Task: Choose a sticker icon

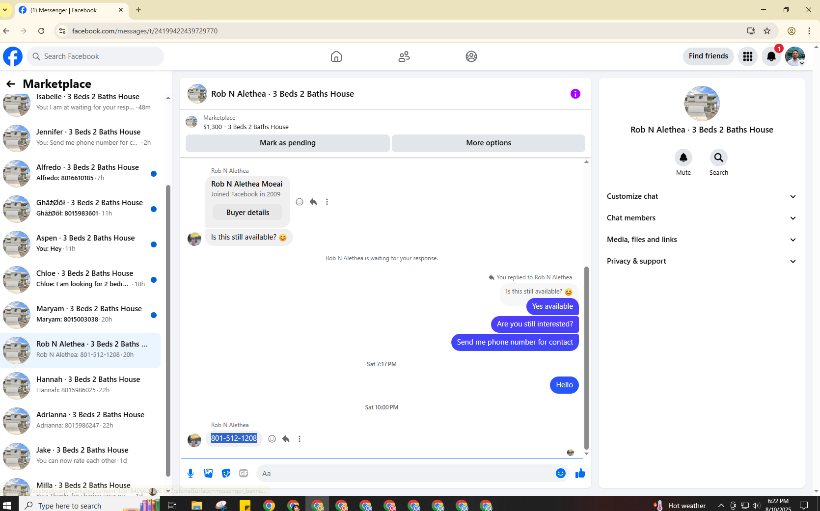Action: pyautogui.click(x=226, y=473)
